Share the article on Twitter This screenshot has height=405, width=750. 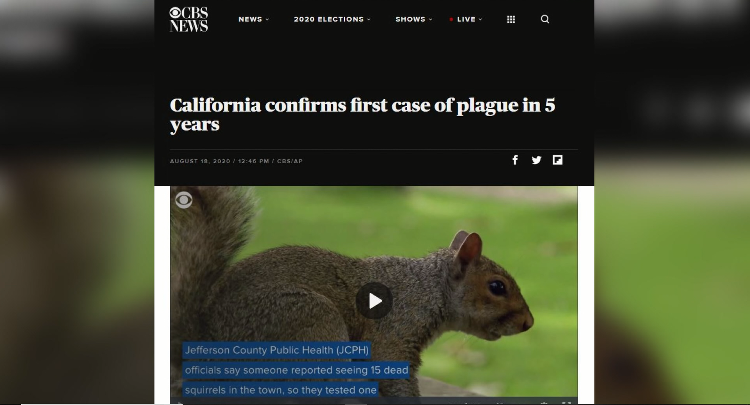536,160
